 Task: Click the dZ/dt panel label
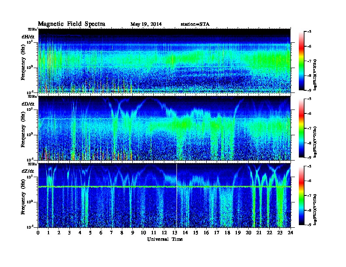(x=28, y=171)
